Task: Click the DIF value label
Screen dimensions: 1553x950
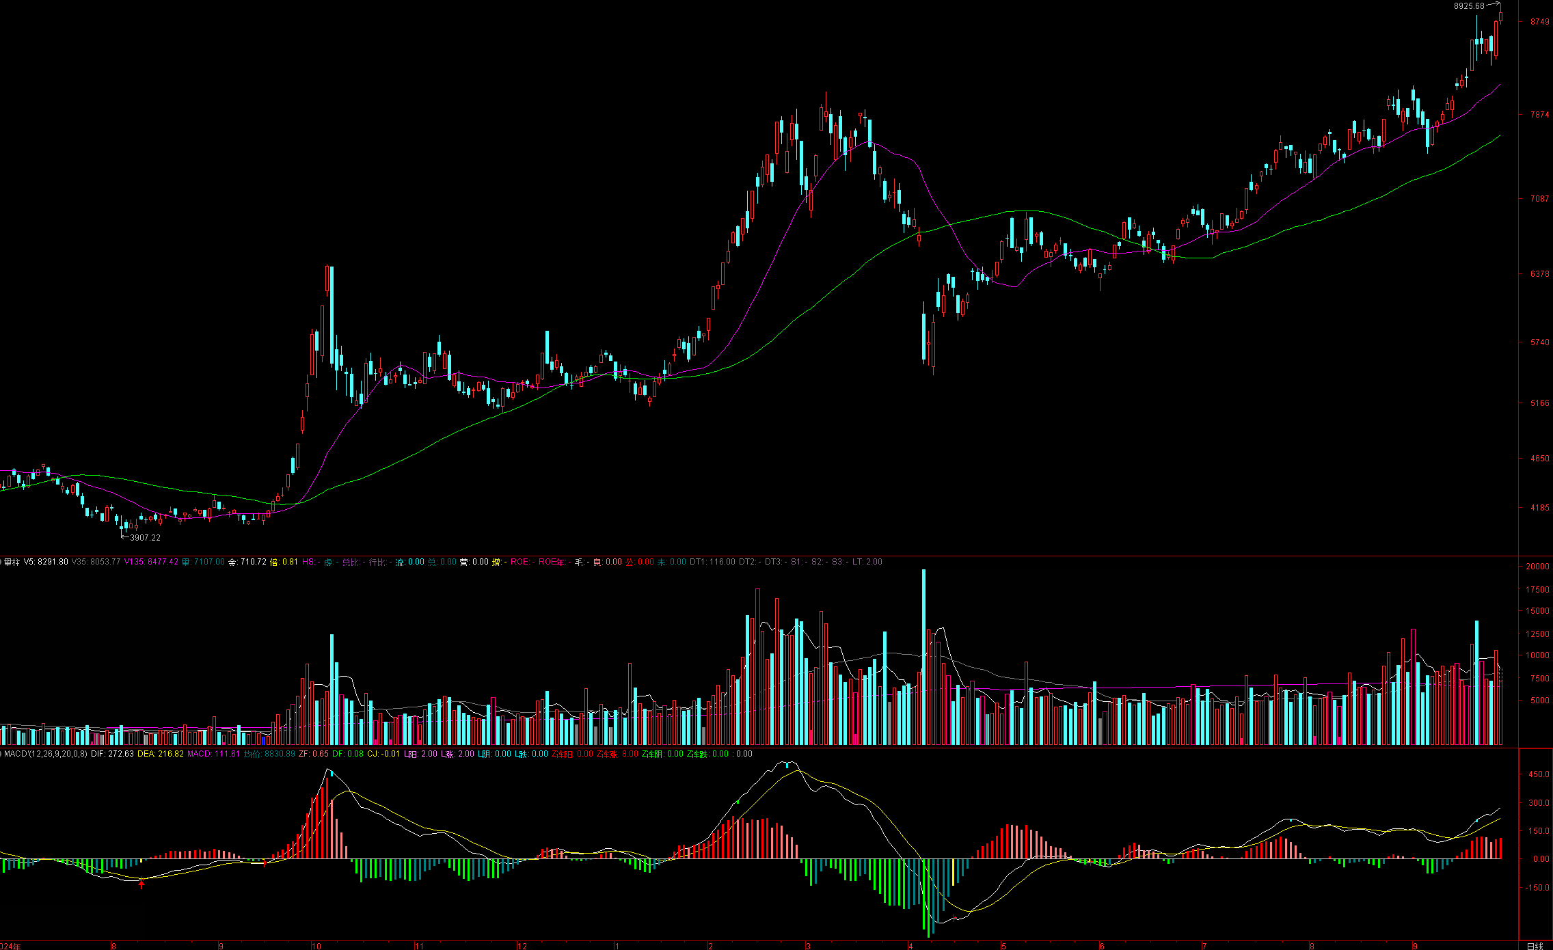Action: pyautogui.click(x=112, y=754)
